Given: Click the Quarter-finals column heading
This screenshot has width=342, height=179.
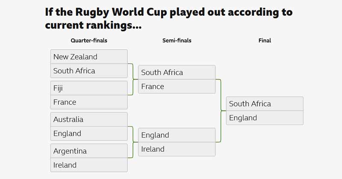Looking at the screenshot, I should pyautogui.click(x=88, y=40).
